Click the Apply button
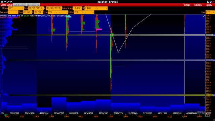The image size is (215, 121). (x=209, y=5)
